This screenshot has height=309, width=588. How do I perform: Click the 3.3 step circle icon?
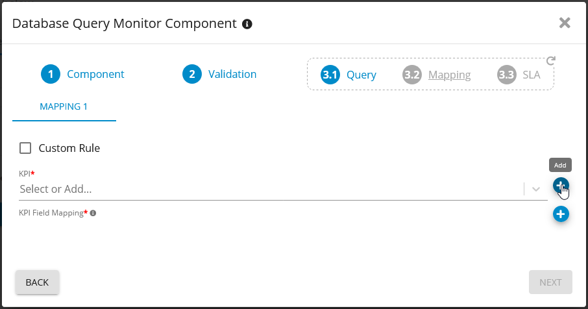(506, 75)
